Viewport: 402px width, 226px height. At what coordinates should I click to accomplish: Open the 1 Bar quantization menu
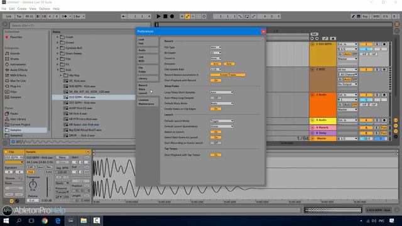(x=79, y=16)
